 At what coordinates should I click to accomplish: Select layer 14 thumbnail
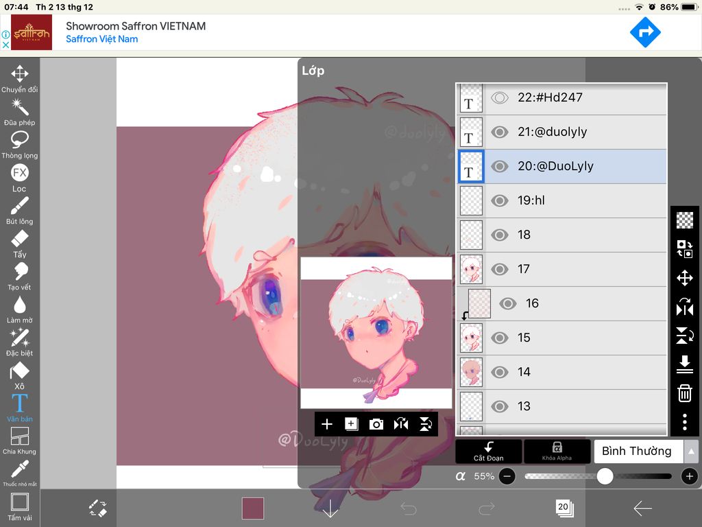click(471, 372)
